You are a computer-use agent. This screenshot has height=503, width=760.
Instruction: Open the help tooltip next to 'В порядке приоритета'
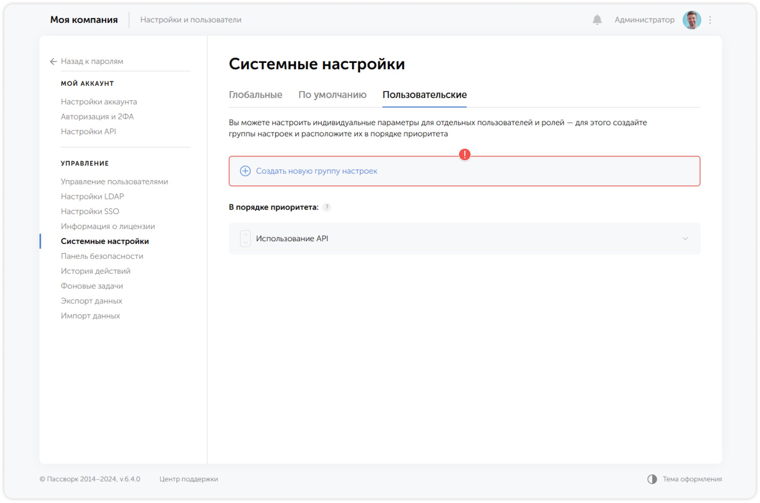326,207
